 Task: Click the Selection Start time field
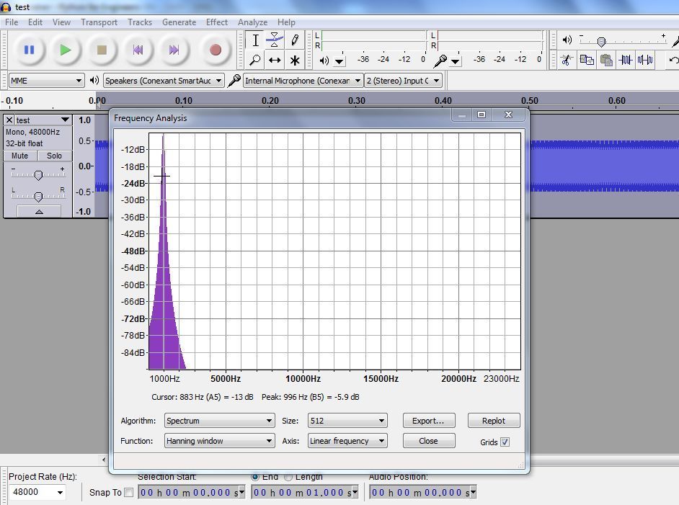pos(192,493)
